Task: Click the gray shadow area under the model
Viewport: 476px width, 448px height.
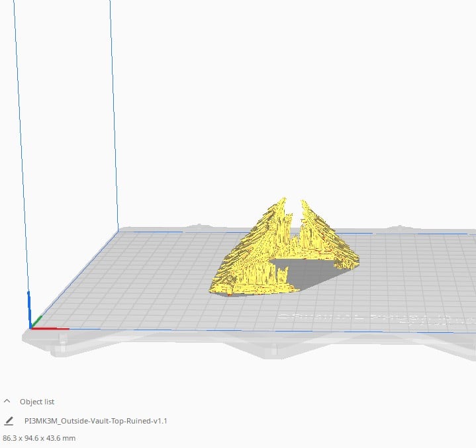Action: [307, 273]
